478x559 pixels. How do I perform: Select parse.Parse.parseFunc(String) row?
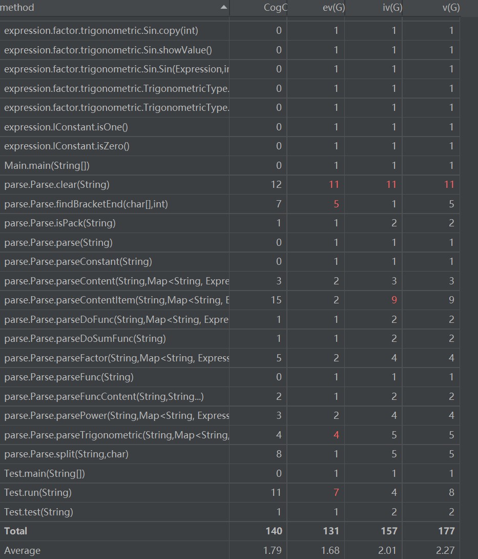pos(230,377)
